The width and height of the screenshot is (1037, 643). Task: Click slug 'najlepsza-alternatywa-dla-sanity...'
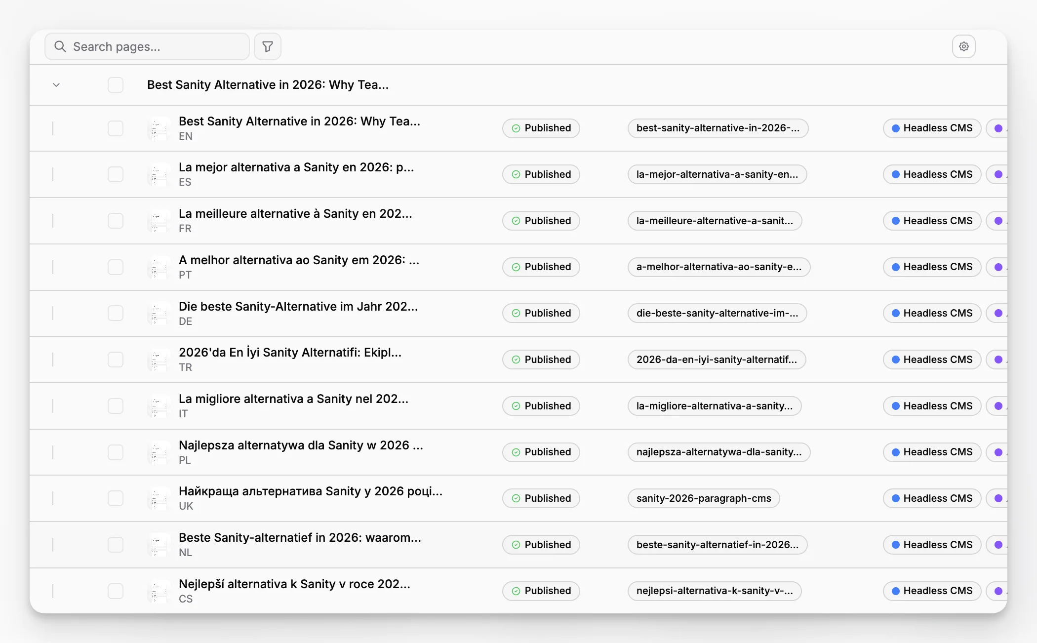click(719, 452)
